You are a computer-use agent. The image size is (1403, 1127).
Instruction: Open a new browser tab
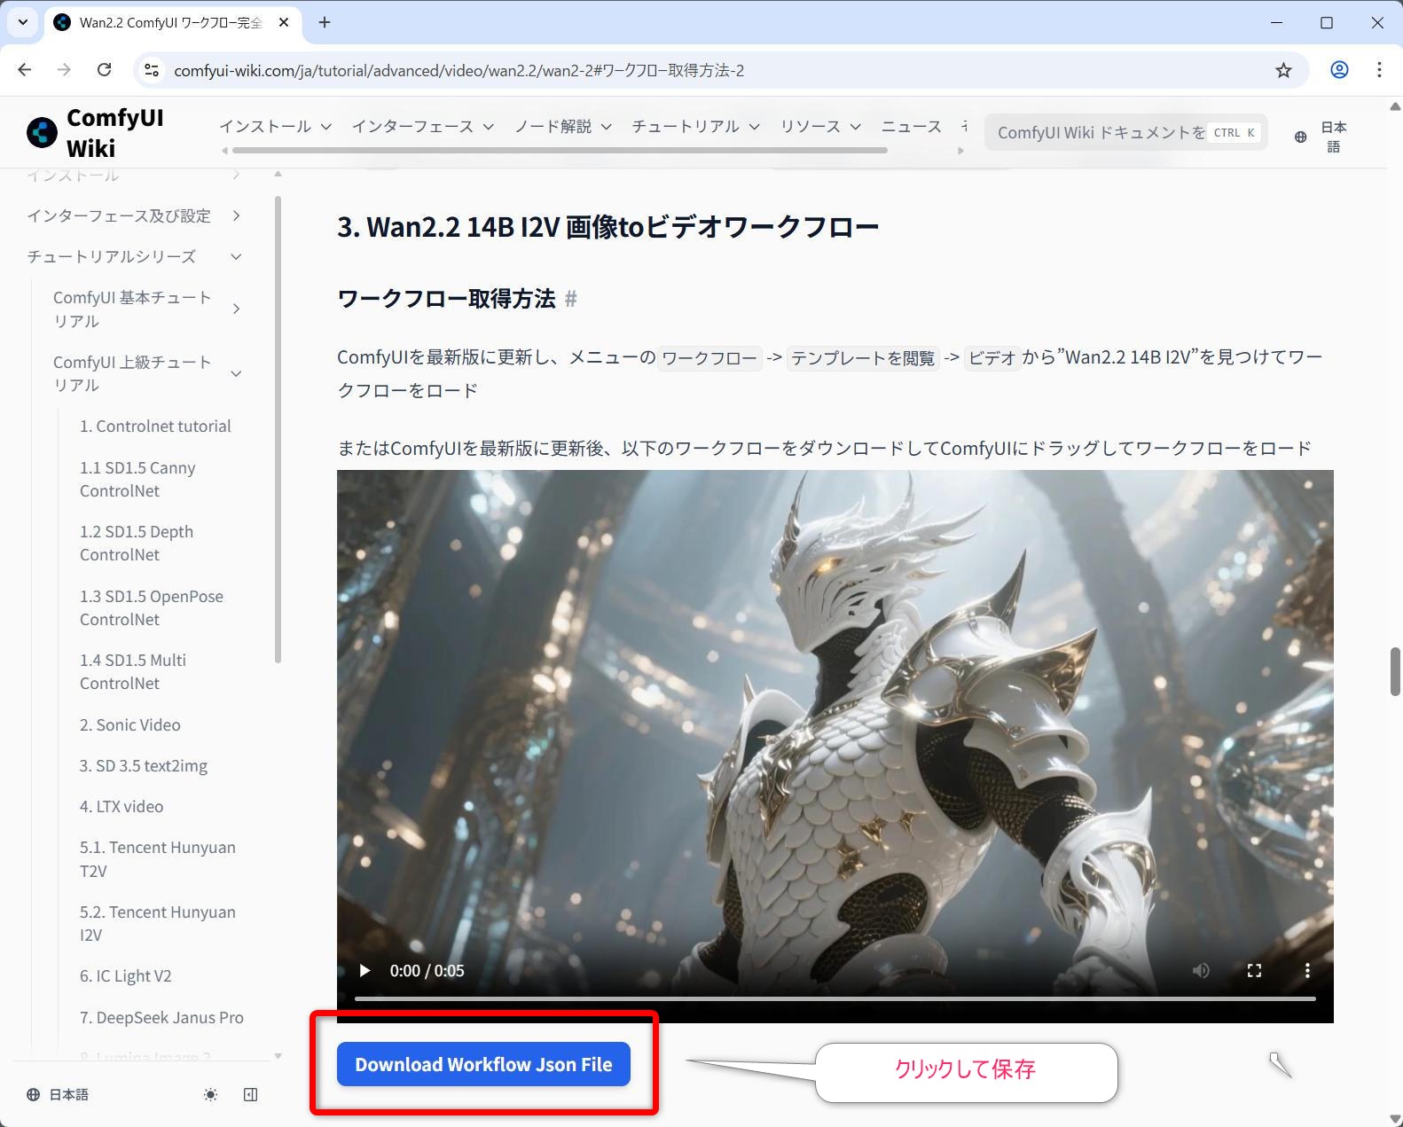[325, 22]
